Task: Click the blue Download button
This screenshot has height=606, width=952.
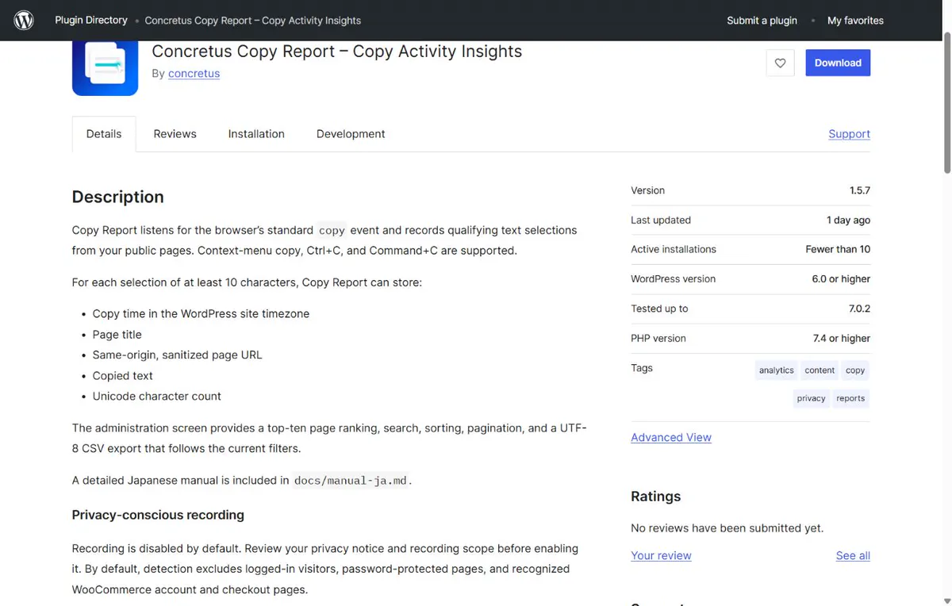Action: [838, 63]
